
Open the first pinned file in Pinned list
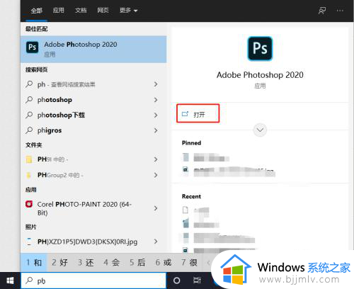[x=206, y=157]
